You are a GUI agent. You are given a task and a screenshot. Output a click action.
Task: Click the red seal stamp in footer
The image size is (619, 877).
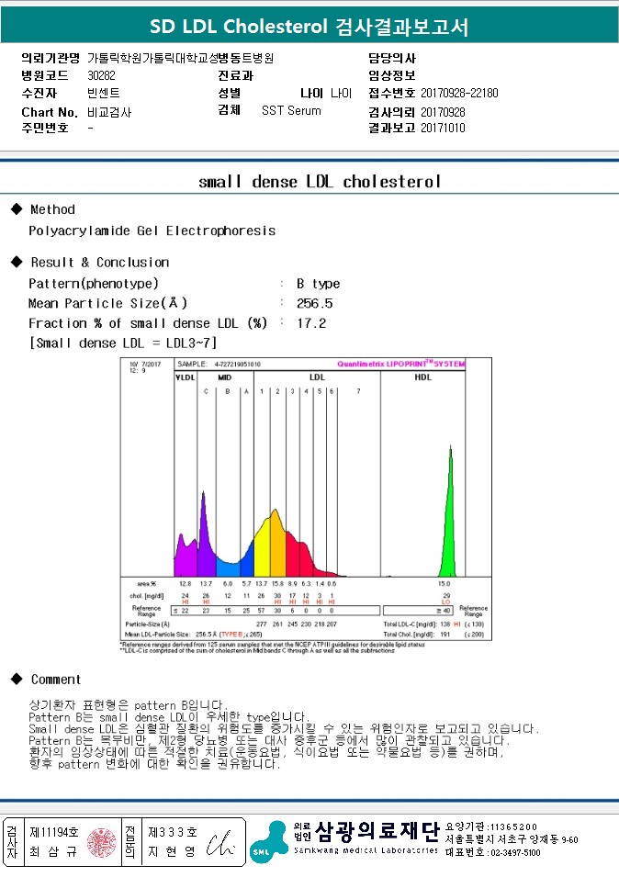tap(101, 842)
